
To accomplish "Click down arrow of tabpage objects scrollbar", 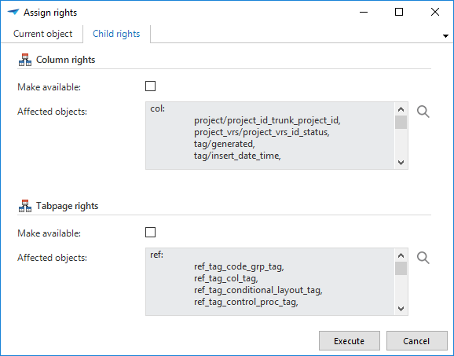I will [x=401, y=309].
